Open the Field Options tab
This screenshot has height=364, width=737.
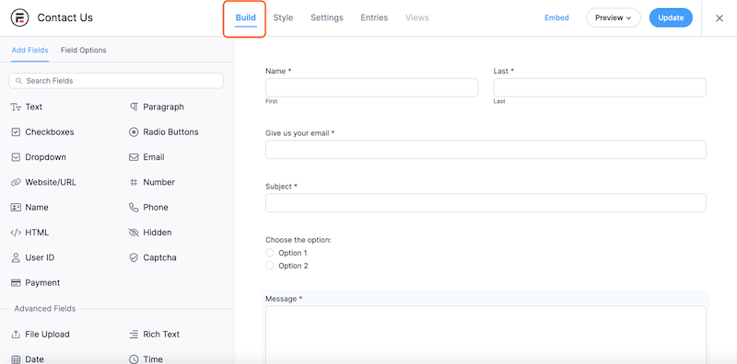pos(83,51)
